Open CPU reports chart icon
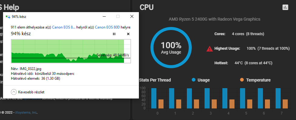The width and height of the screenshot is (296, 120). (x=285, y=7)
